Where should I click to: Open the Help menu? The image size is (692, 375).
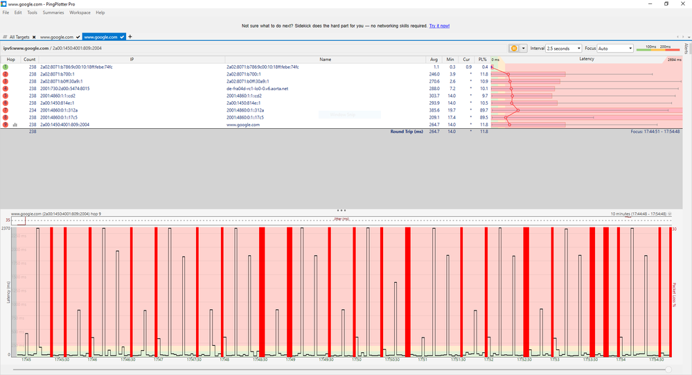point(100,12)
